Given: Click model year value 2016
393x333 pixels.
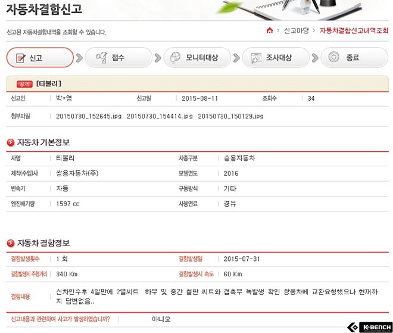Looking at the screenshot, I should 231,173.
